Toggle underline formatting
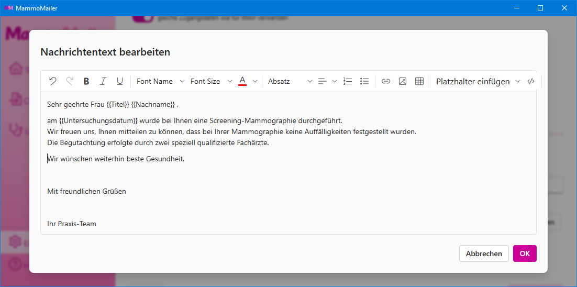This screenshot has height=287, width=577. [120, 81]
